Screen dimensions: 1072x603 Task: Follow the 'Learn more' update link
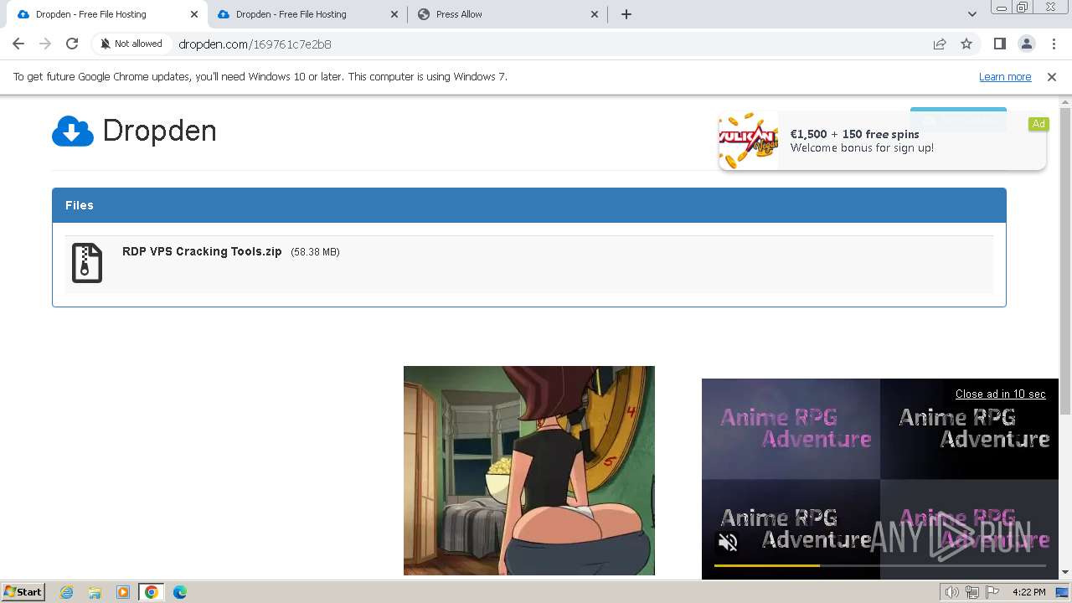(x=1005, y=76)
